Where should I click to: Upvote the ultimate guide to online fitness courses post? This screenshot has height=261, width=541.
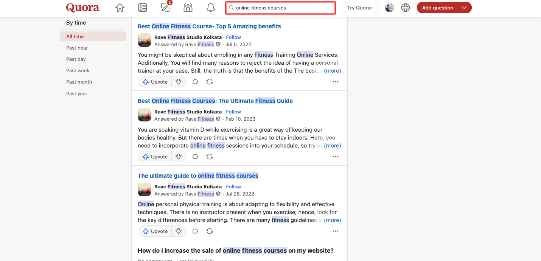(155, 231)
